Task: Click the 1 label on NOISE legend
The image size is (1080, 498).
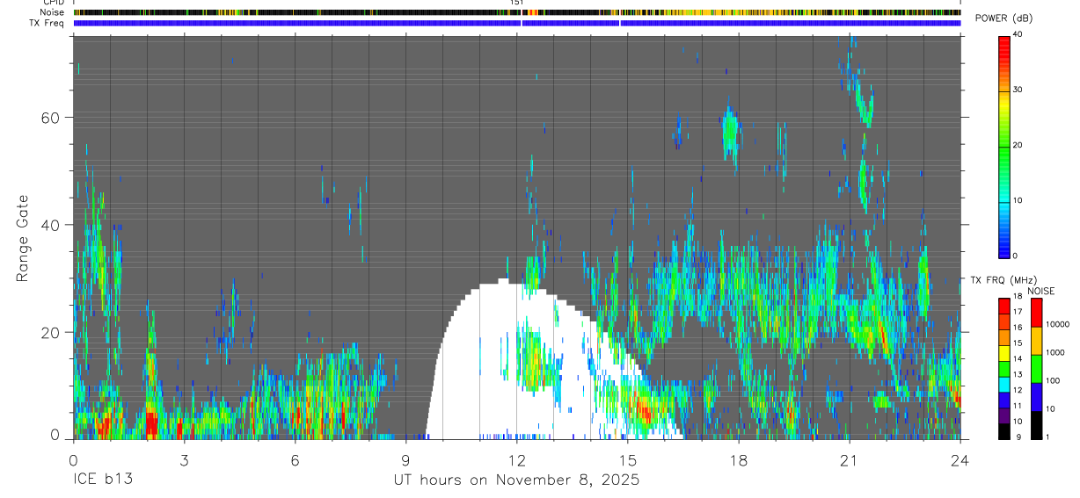Action: click(1046, 437)
